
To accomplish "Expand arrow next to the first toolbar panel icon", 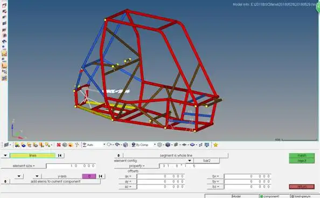I will pyautogui.click(x=10, y=145).
